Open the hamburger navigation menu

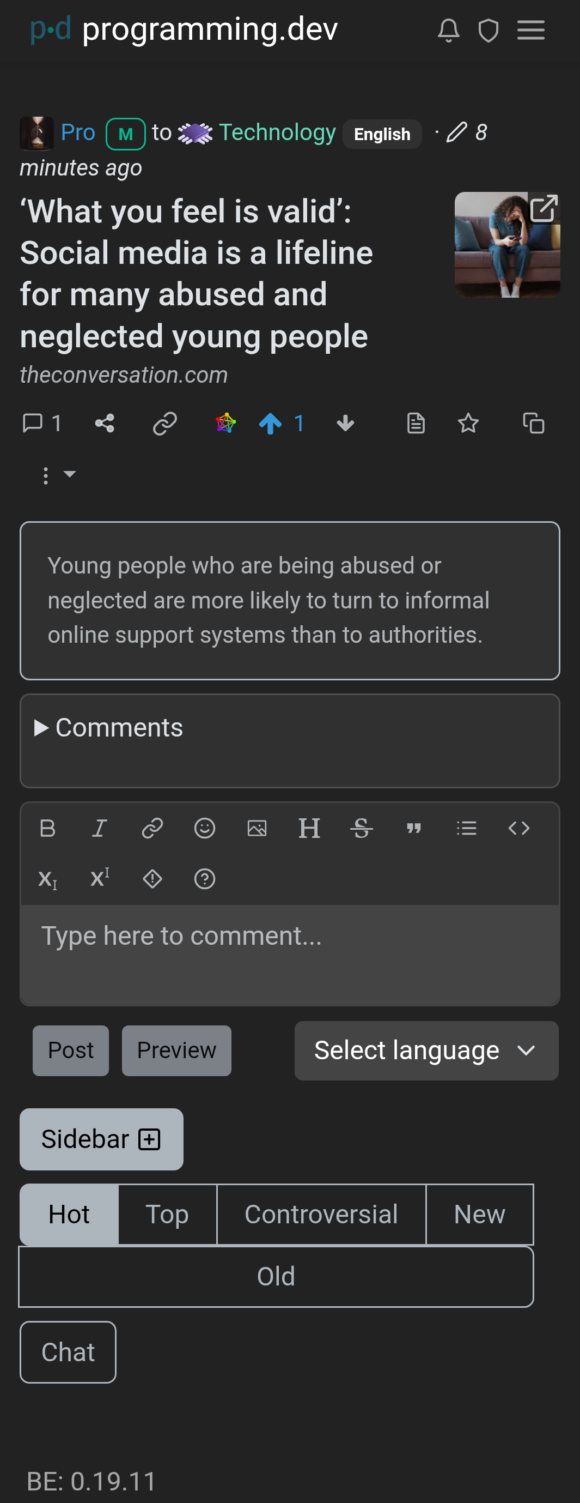pos(530,31)
